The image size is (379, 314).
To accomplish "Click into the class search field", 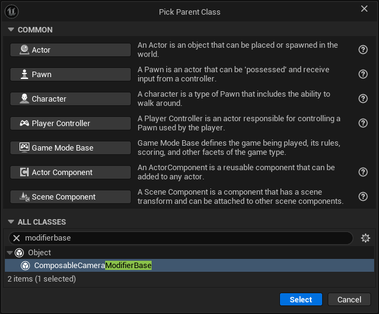I will coord(183,238).
